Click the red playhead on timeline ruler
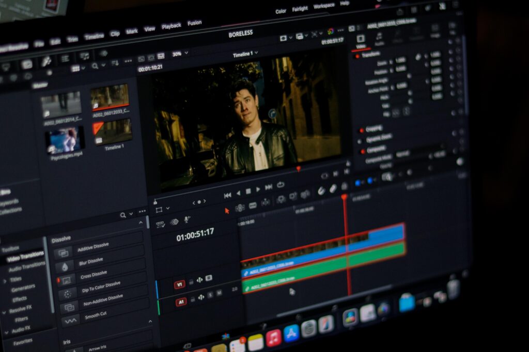 [x=344, y=197]
